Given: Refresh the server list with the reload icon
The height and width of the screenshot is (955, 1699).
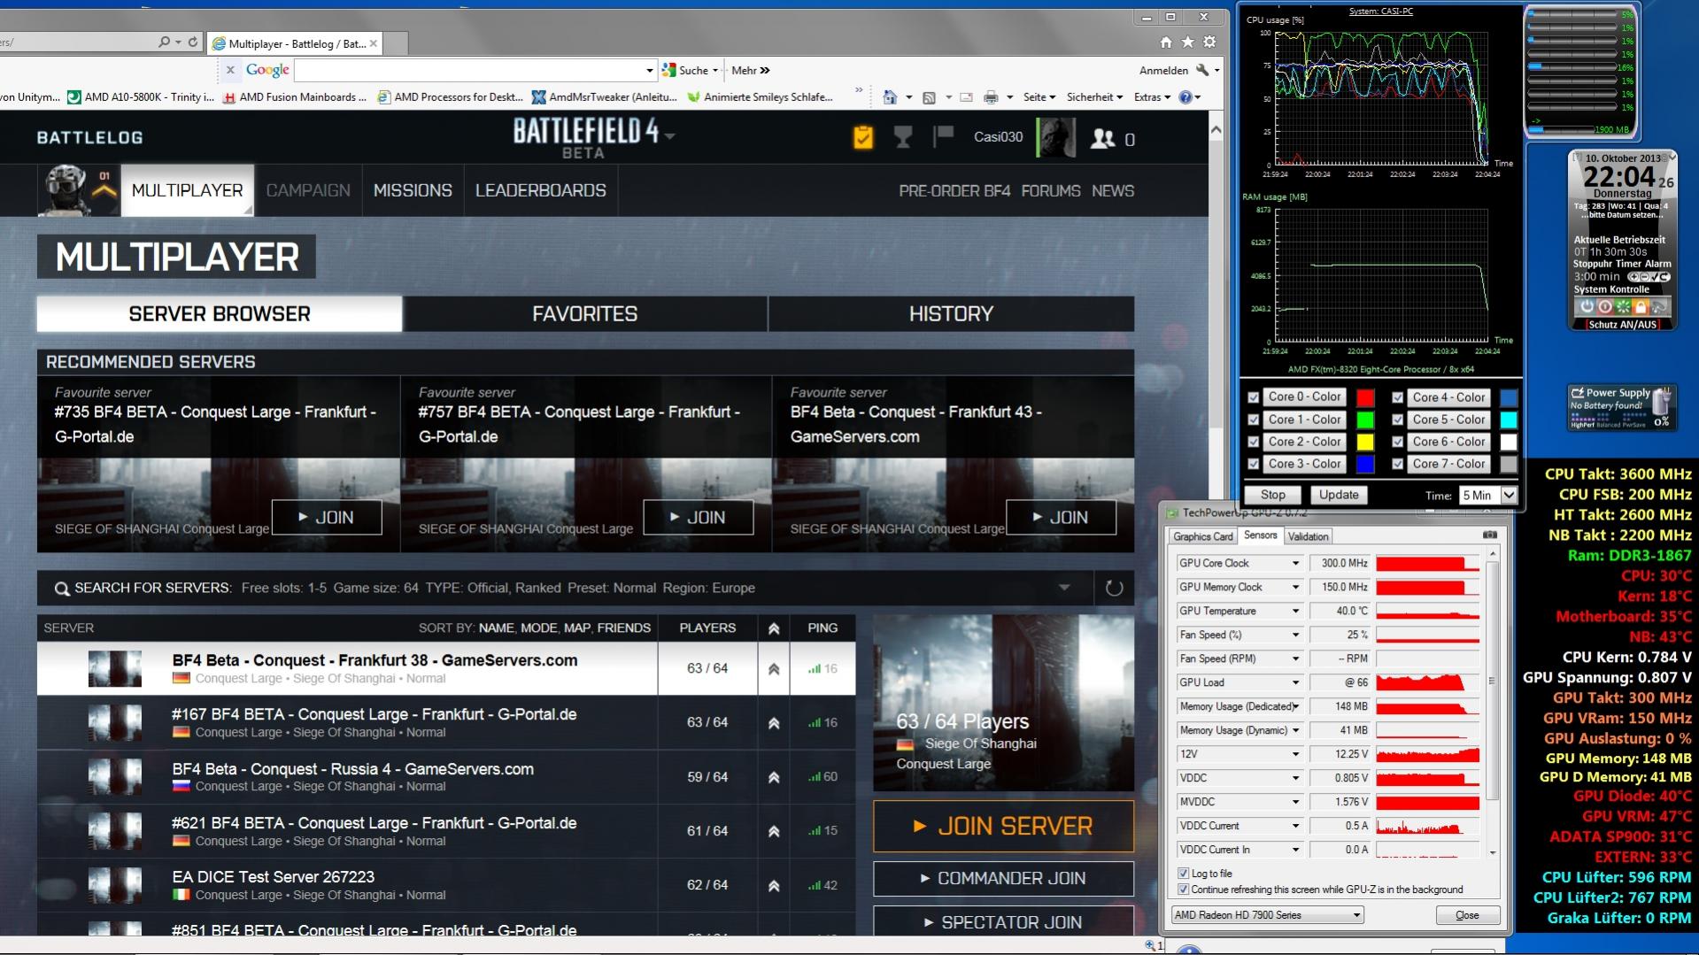Looking at the screenshot, I should tap(1114, 588).
